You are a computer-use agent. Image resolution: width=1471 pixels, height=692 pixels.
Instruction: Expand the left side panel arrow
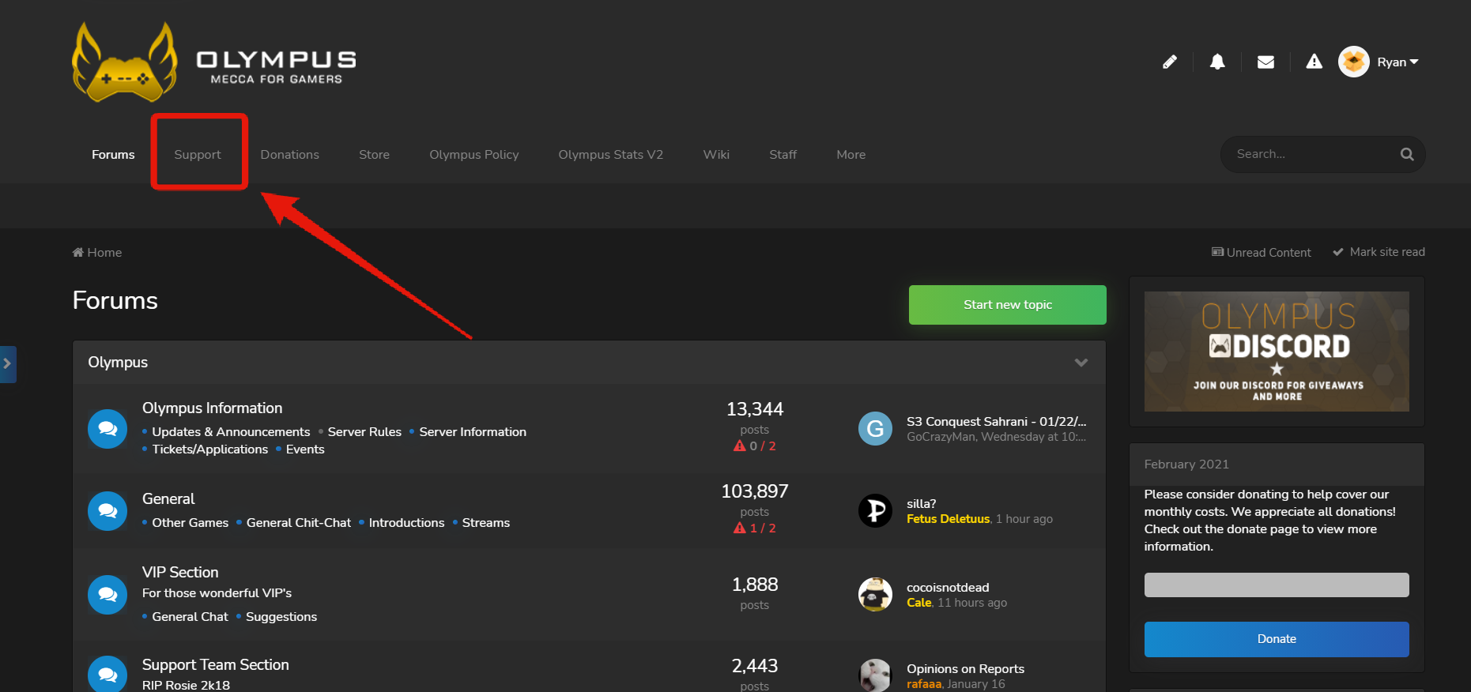8,364
